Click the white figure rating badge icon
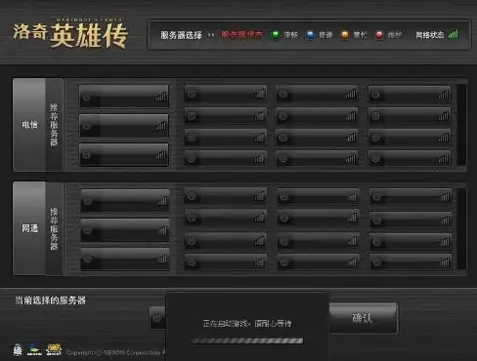This screenshot has width=477, height=361. pos(18,350)
